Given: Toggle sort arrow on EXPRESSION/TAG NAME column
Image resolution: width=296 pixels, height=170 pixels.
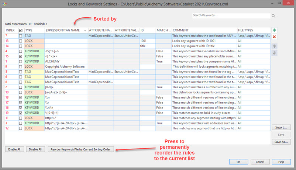Looking at the screenshot, I should click(85, 30).
